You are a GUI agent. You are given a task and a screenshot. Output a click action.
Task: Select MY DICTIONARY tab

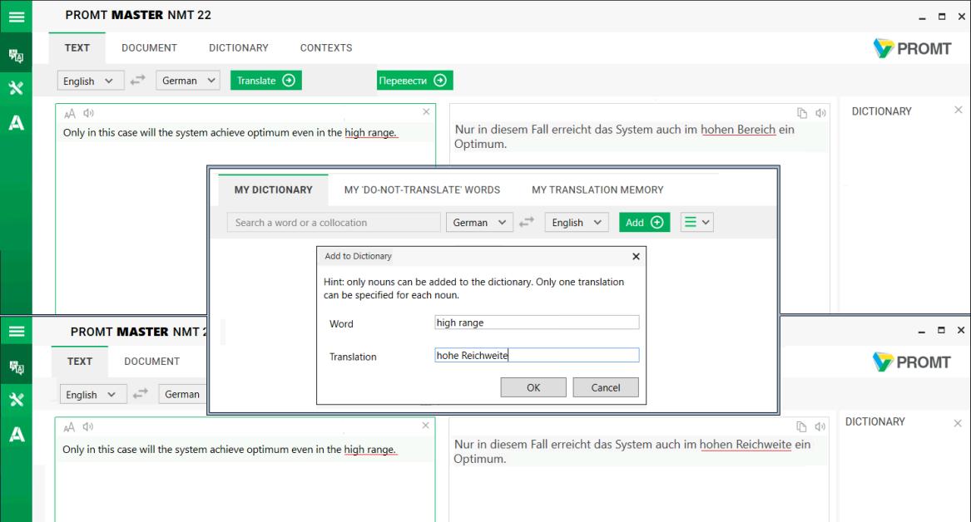point(273,190)
